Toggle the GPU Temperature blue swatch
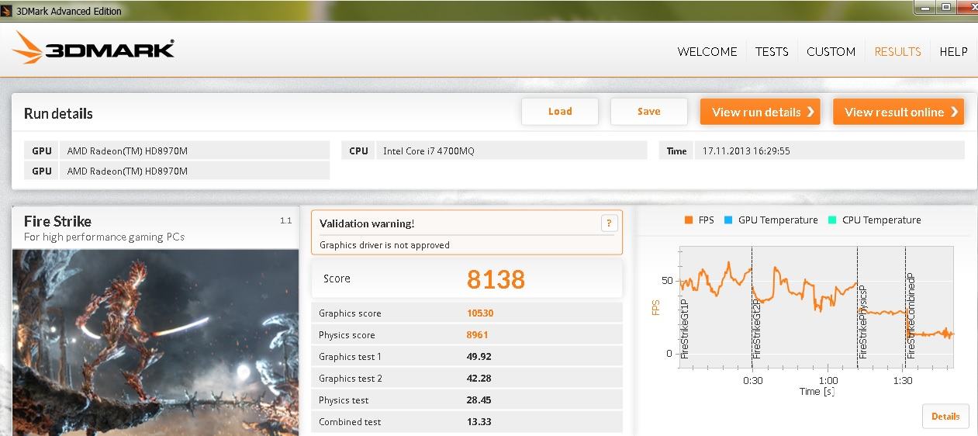 pyautogui.click(x=728, y=220)
